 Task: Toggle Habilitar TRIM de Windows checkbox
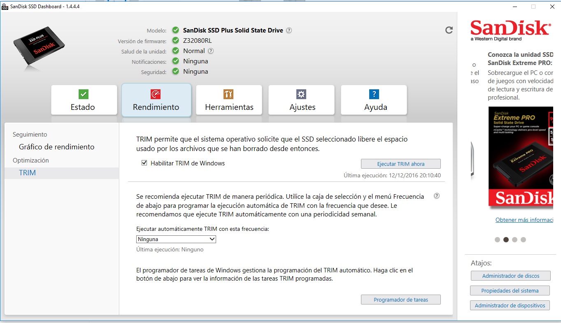144,163
